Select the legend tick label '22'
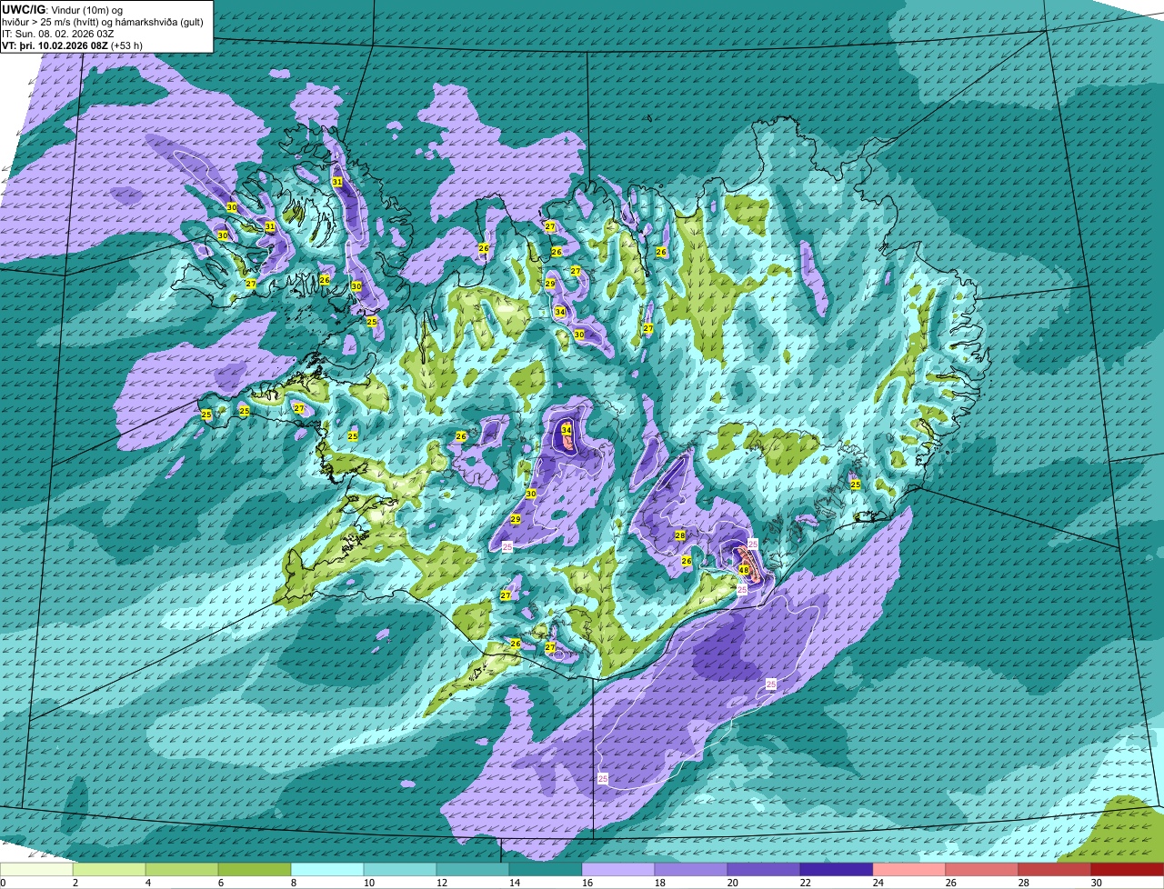Screen dimensions: 1164x889 pos(805,883)
